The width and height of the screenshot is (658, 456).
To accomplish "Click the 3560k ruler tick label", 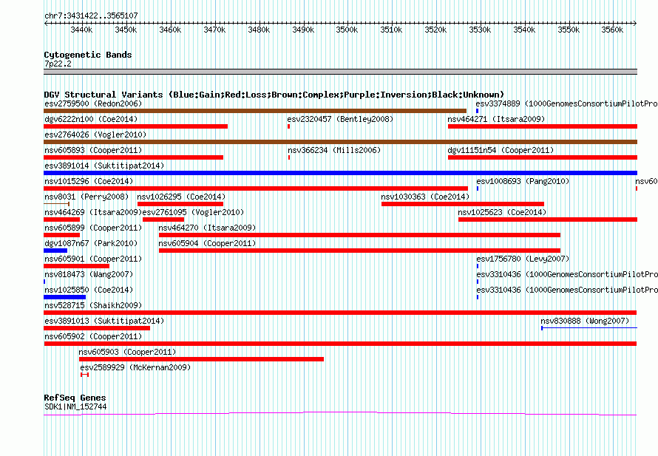I will [612, 30].
